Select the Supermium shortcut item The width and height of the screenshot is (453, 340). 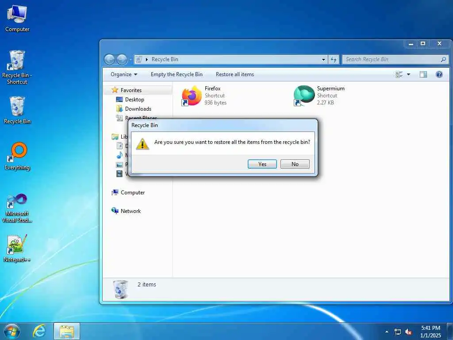(x=319, y=96)
